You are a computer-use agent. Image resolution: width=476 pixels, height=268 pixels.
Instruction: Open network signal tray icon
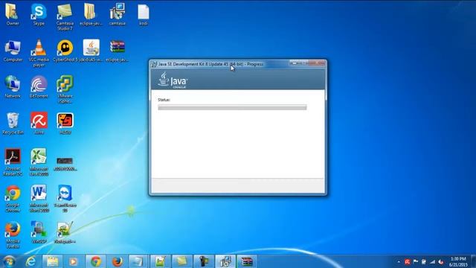(x=432, y=261)
